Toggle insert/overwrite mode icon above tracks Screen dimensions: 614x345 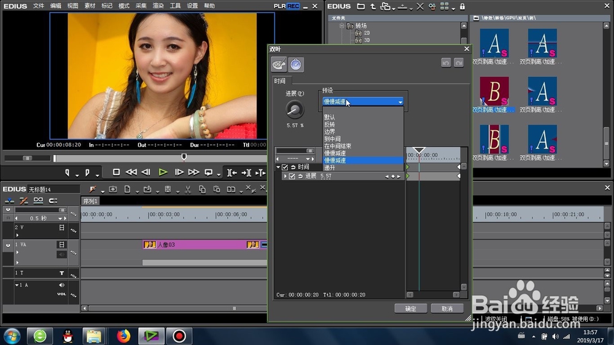click(9, 201)
